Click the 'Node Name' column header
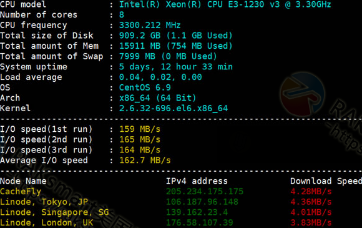The height and width of the screenshot is (228, 362). [x=23, y=181]
